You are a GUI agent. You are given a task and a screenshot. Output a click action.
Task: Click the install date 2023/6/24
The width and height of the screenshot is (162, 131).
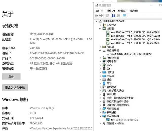point(36,118)
